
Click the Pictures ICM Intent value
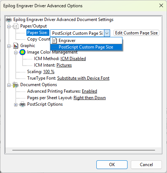coord(64,65)
